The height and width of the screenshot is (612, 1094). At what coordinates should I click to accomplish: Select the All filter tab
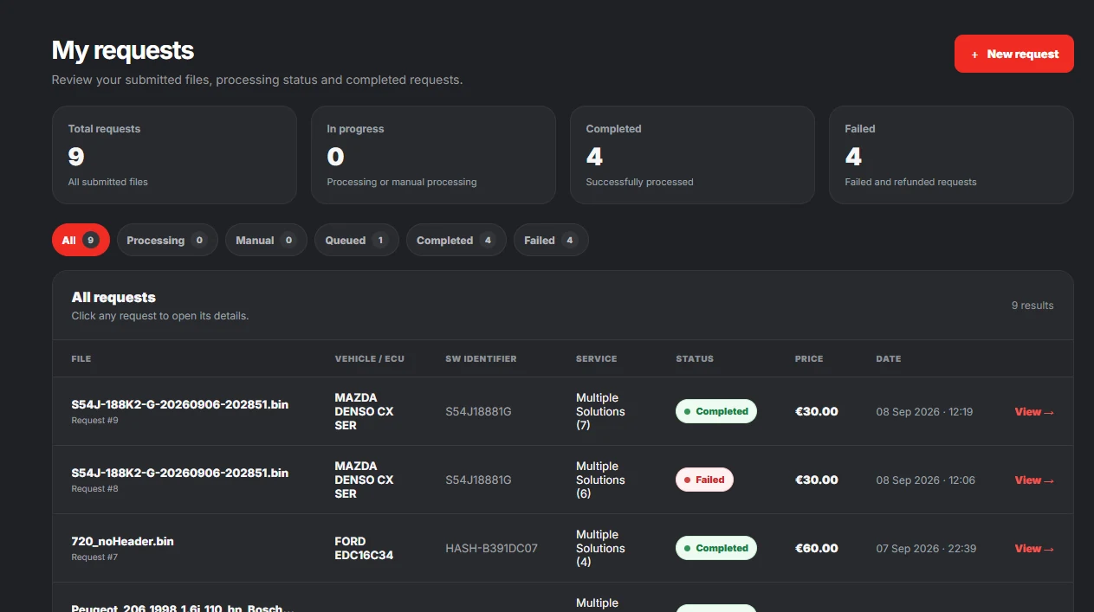(81, 240)
